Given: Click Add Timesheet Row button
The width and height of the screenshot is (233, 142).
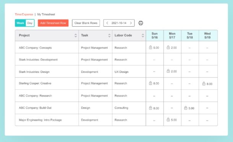Looking at the screenshot, I should pos(53,23).
